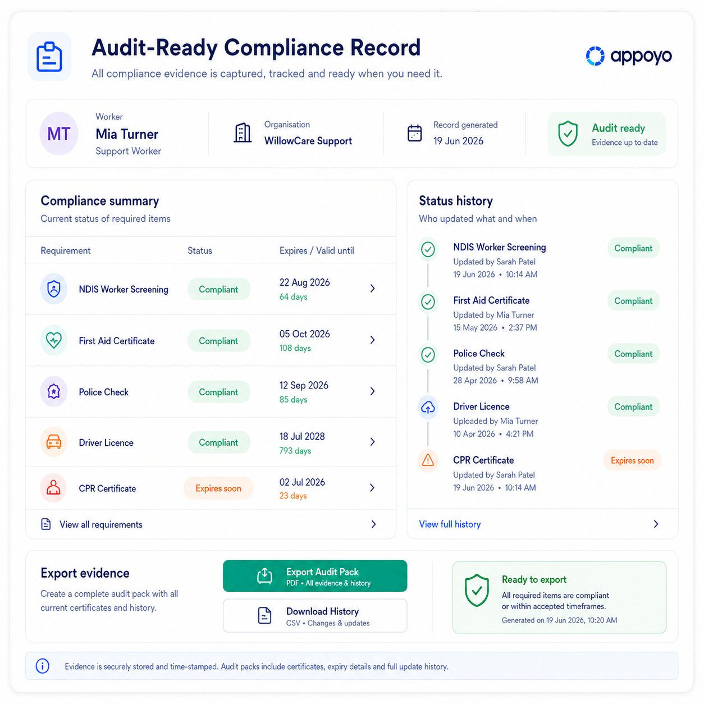Click the record generated calendar icon
The height and width of the screenshot is (704, 704).
tap(414, 133)
